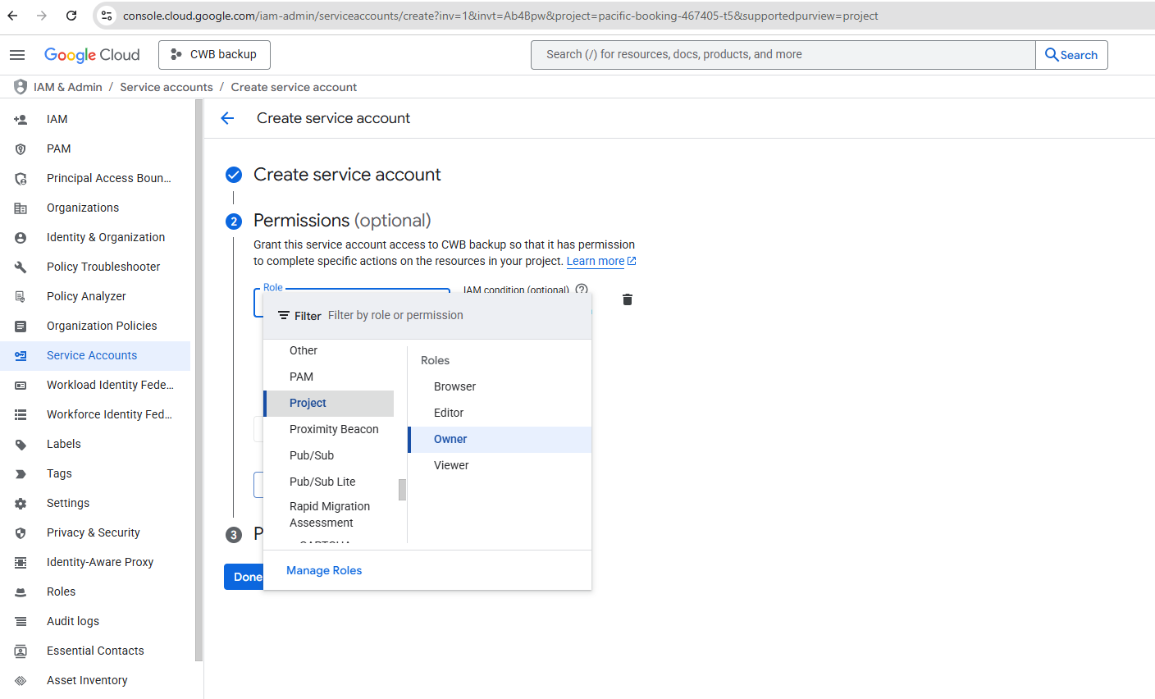Click the IAM sidebar icon
1155x699 pixels.
pyautogui.click(x=21, y=119)
